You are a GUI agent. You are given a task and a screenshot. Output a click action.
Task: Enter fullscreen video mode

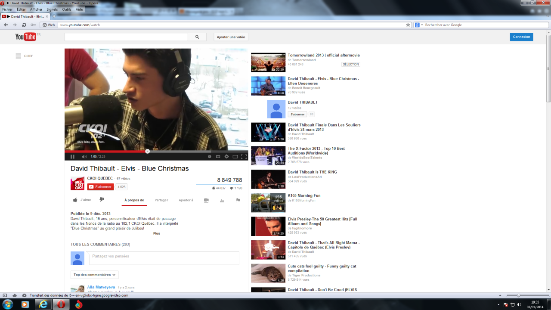tap(244, 157)
